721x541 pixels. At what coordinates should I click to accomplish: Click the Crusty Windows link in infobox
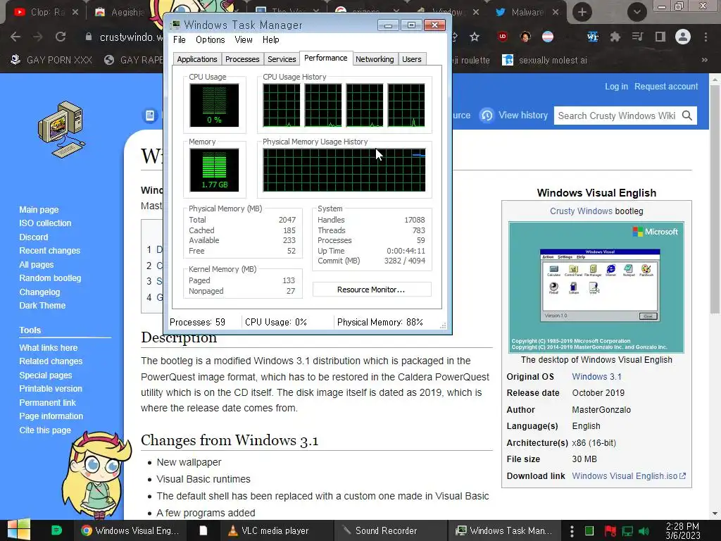click(581, 211)
